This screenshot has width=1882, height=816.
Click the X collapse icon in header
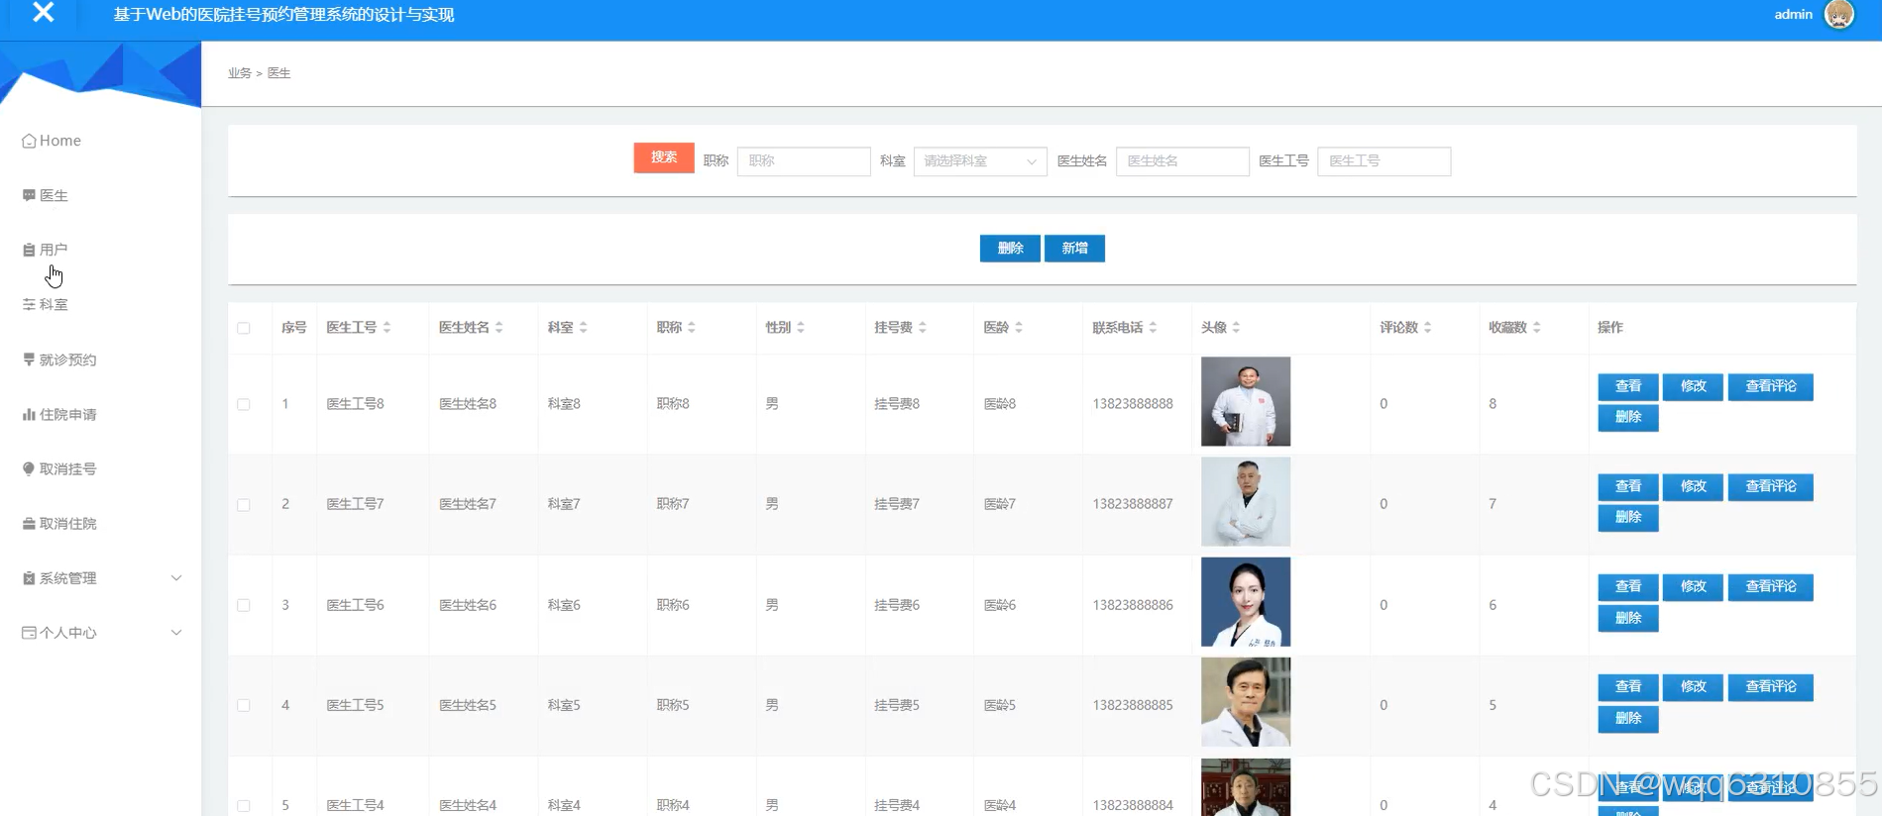click(43, 12)
